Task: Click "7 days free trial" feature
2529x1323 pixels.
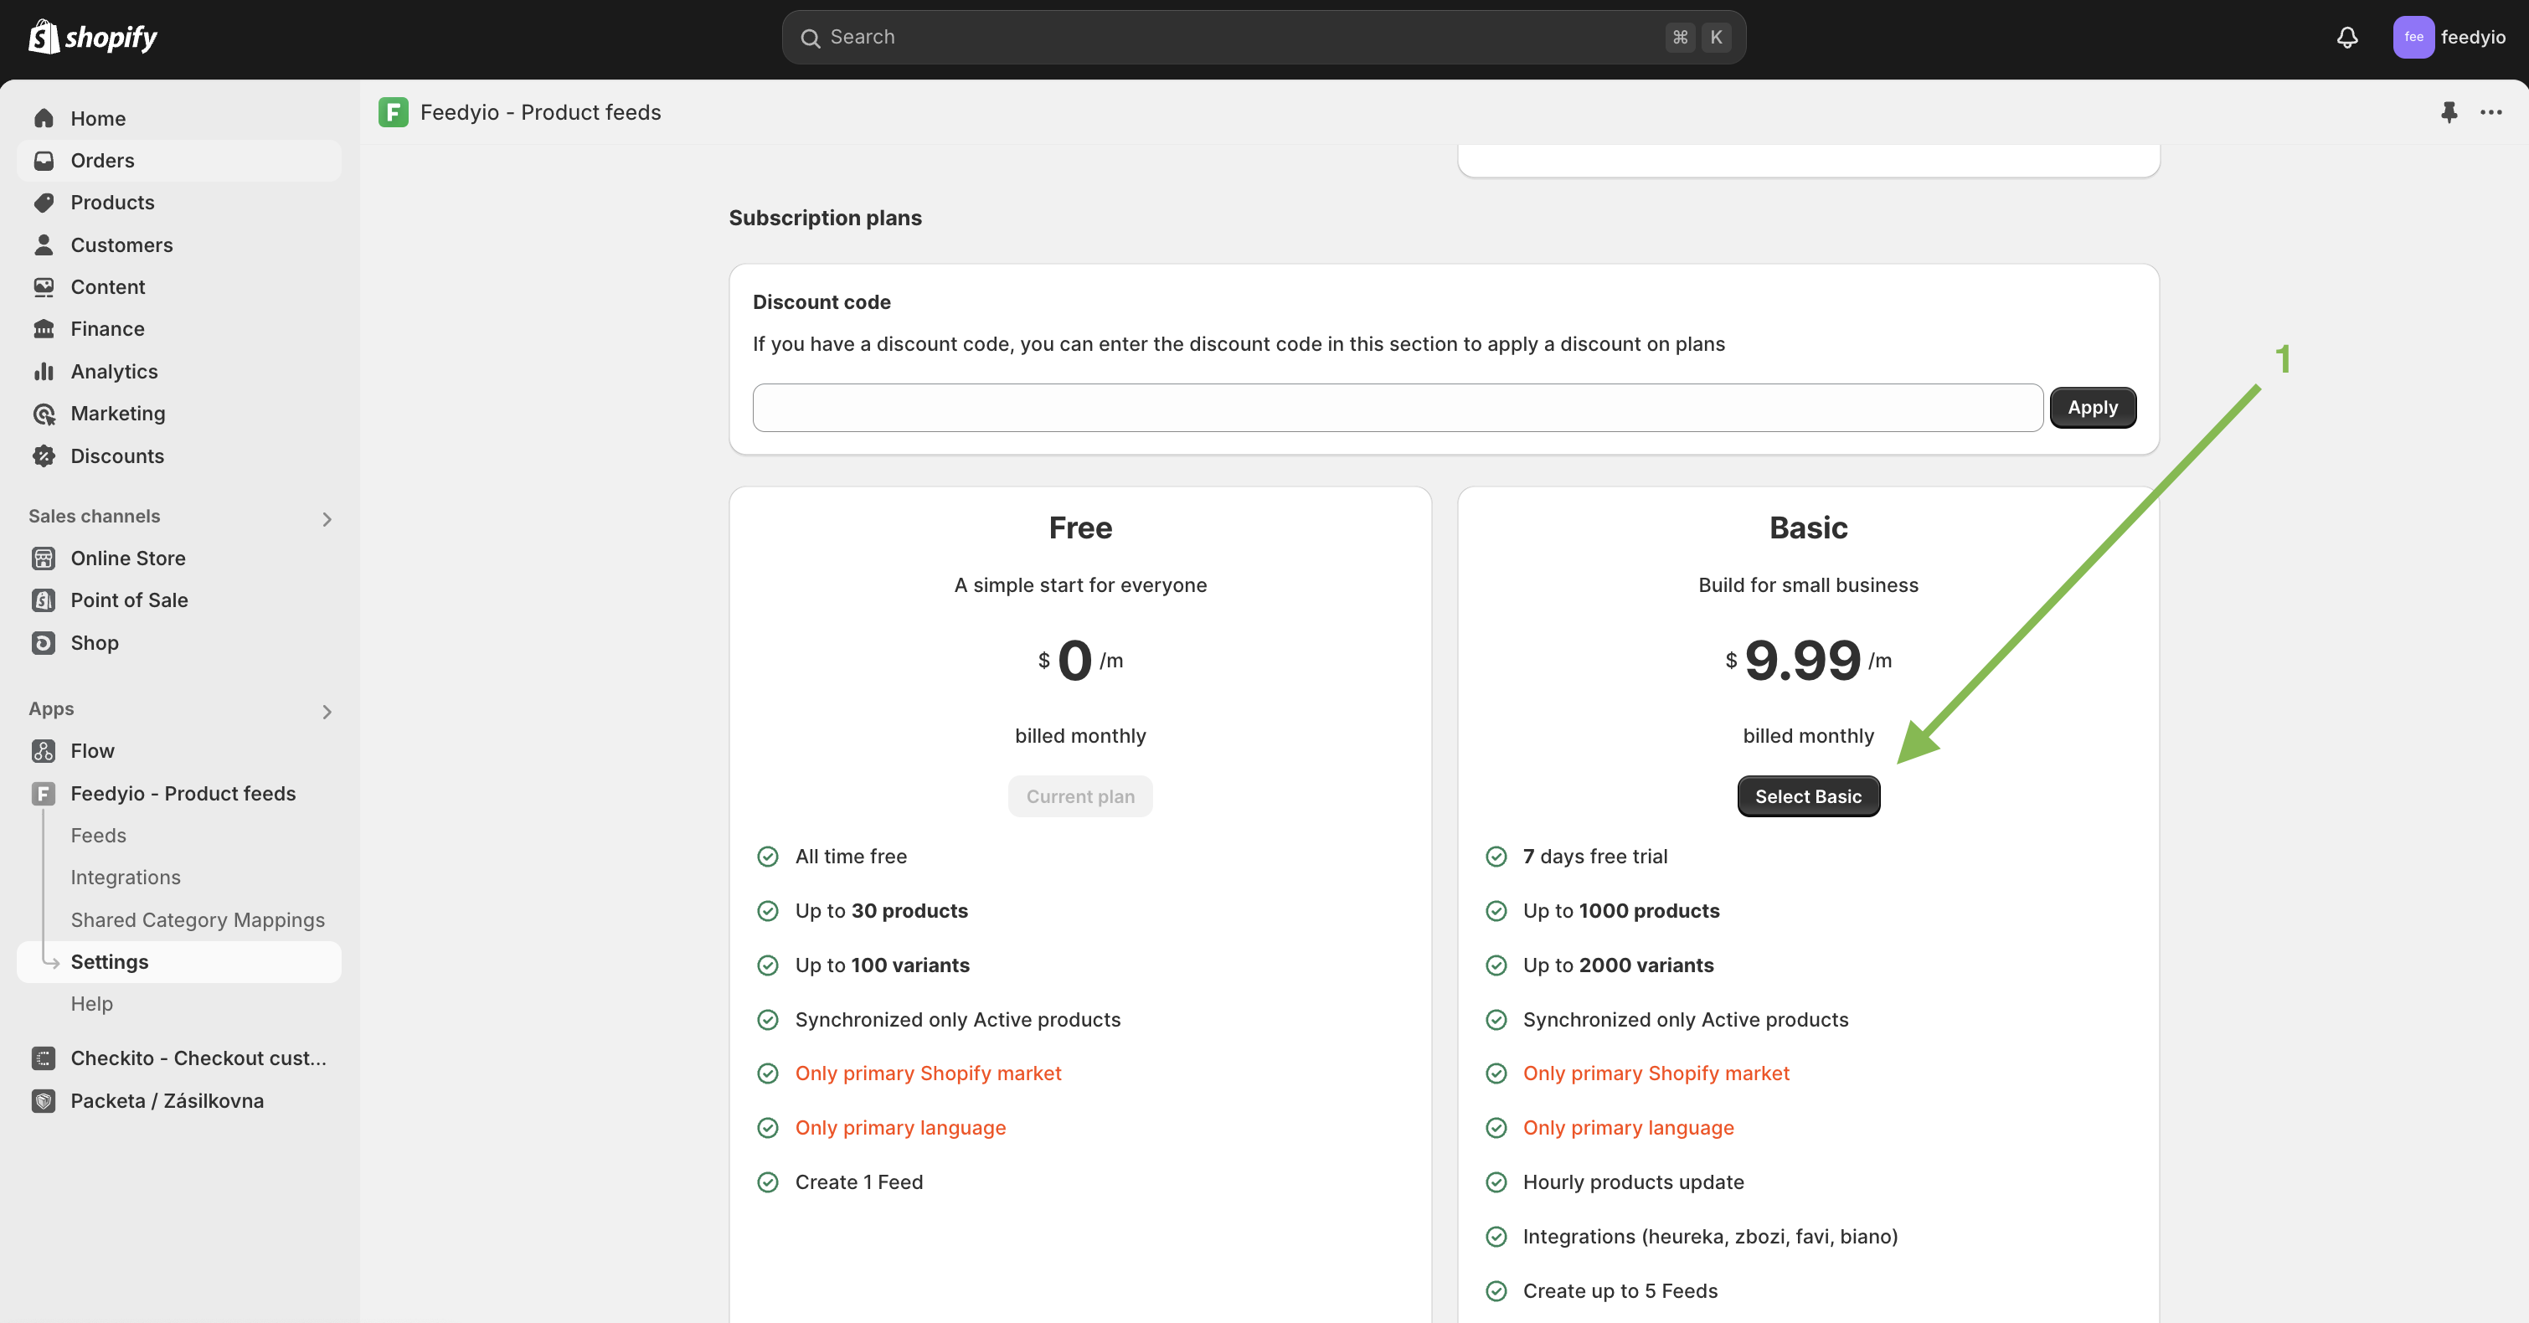Action: click(1594, 856)
